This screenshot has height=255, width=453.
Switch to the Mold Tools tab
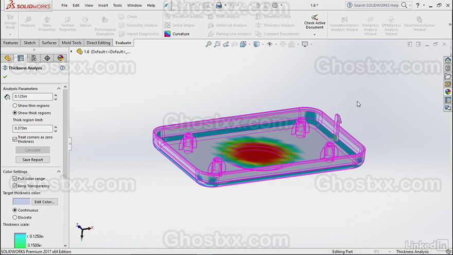[x=72, y=43]
